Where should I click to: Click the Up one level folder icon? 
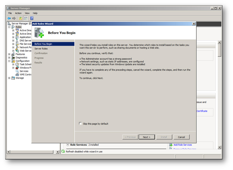click(x=21, y=18)
